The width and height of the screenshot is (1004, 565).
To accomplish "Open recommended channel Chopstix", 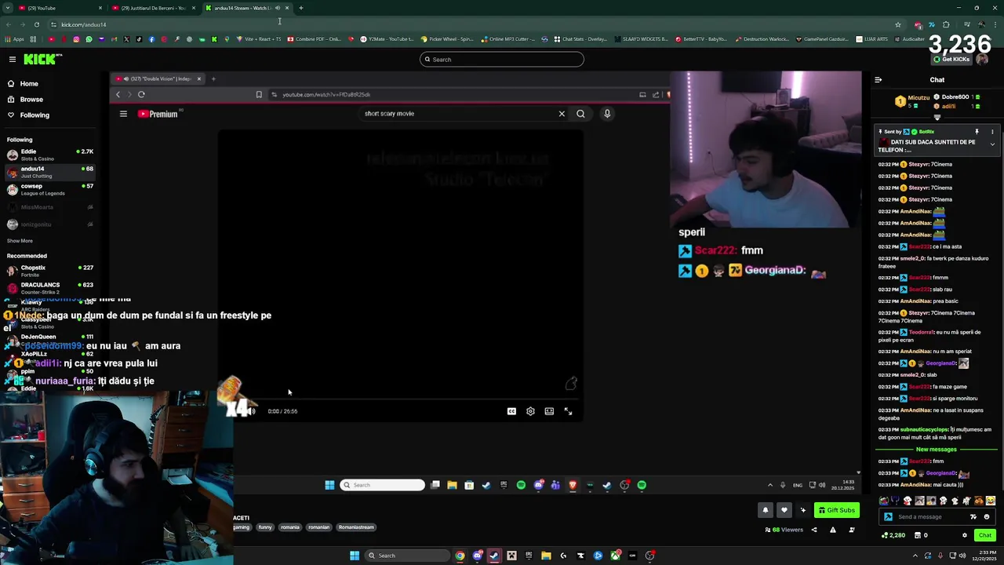I will [x=49, y=271].
